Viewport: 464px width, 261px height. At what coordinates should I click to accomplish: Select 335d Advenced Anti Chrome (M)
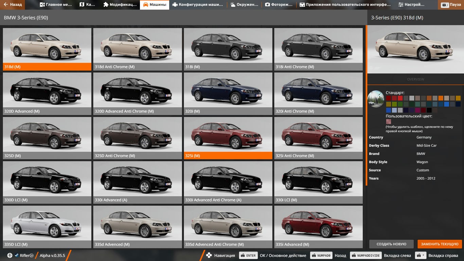click(x=228, y=227)
